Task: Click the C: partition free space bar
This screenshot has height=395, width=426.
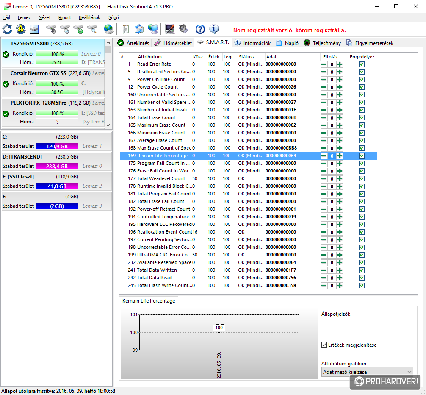Action: point(57,146)
